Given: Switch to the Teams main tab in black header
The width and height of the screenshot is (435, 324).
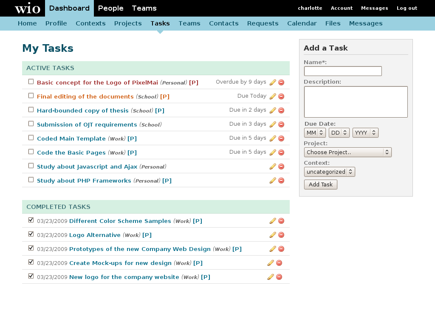Looking at the screenshot, I should pos(144,8).
